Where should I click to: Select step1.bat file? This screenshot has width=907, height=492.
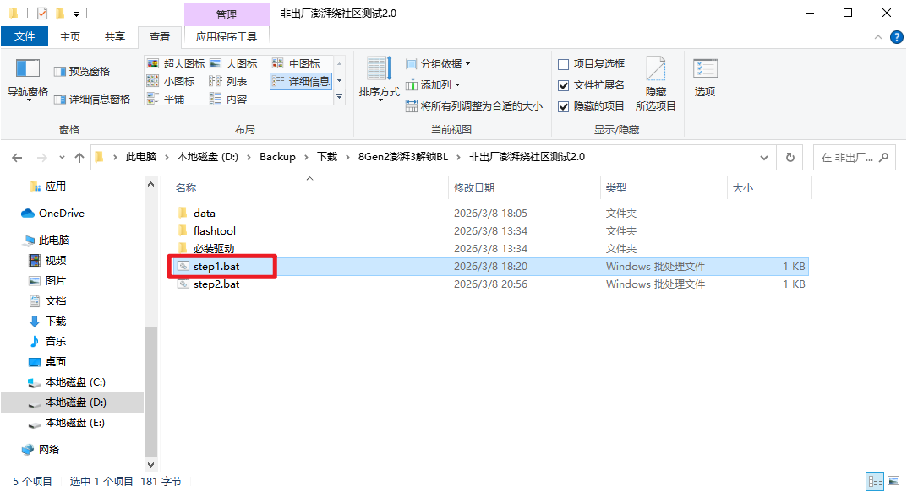tap(216, 267)
